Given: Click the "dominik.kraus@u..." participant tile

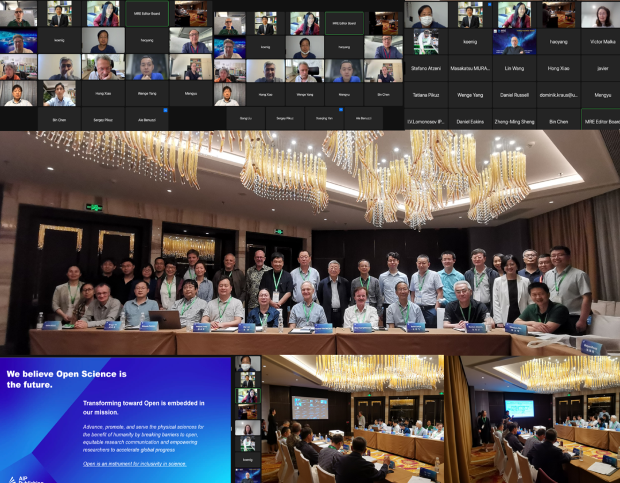Looking at the screenshot, I should tap(559, 95).
